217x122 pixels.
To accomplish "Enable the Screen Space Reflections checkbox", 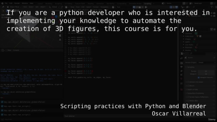I will coord(188,97).
